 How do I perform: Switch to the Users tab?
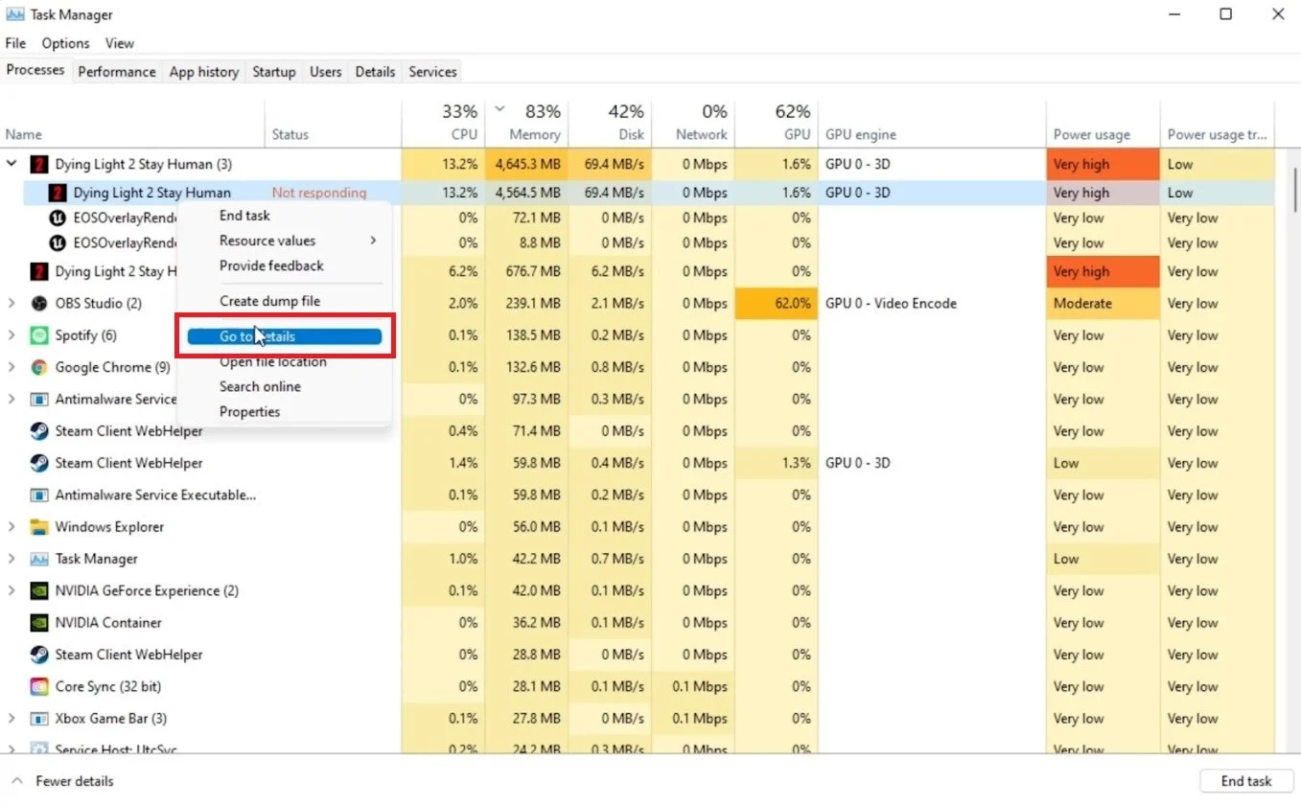[x=326, y=72]
